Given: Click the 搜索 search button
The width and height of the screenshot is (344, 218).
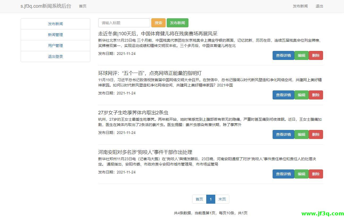Looking at the screenshot, I should [158, 23].
